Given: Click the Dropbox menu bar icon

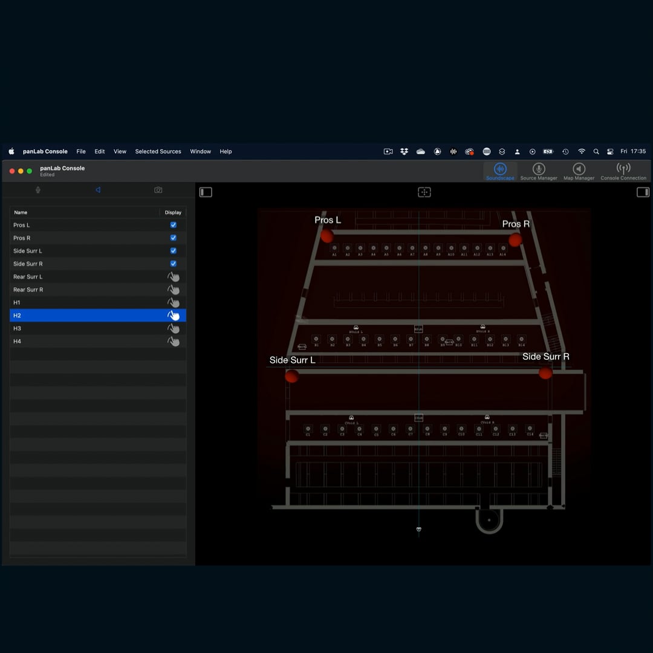Looking at the screenshot, I should (404, 152).
